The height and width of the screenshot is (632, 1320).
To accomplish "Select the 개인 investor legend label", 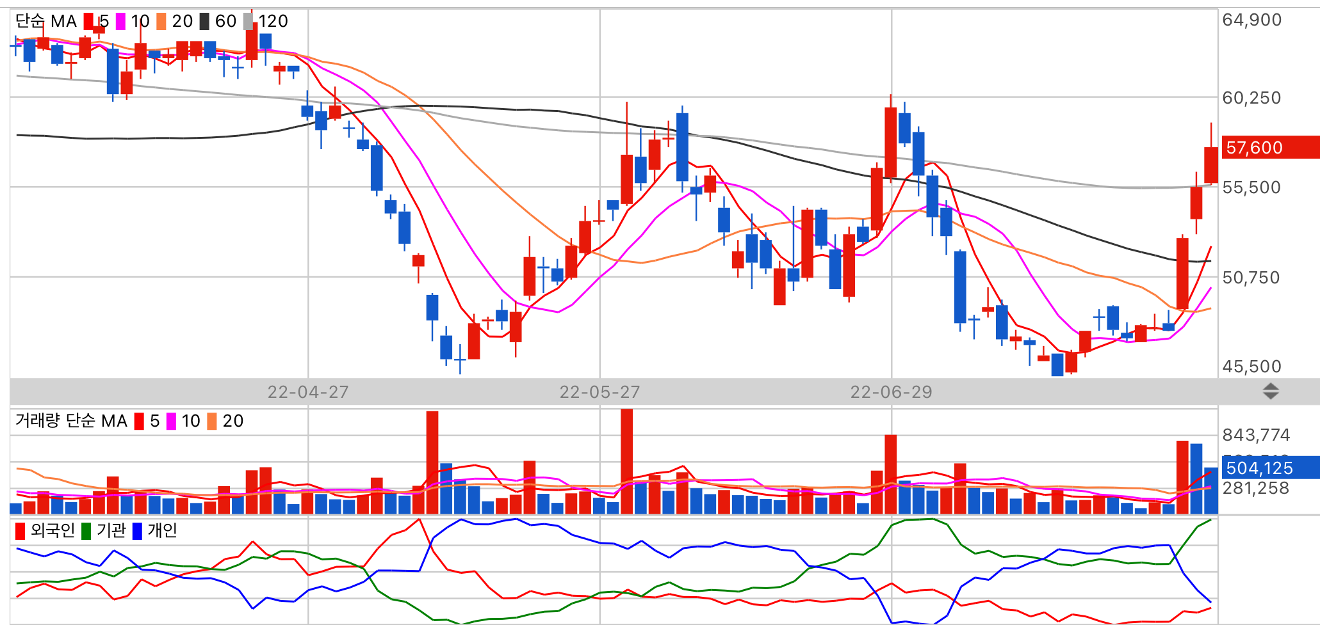I will coord(162,531).
